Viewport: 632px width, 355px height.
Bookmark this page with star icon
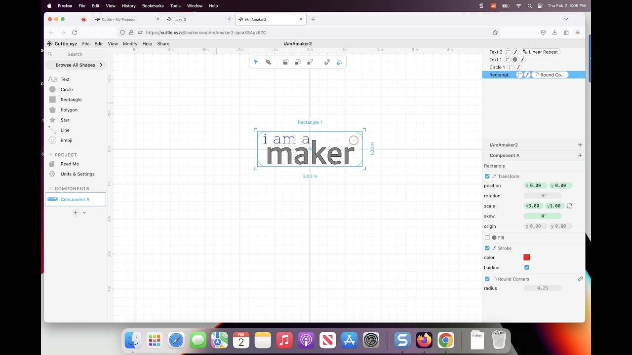pyautogui.click(x=495, y=33)
